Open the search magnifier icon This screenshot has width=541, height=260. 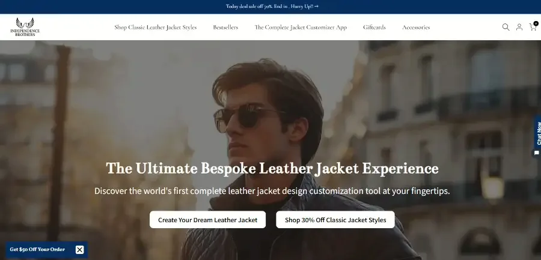506,27
